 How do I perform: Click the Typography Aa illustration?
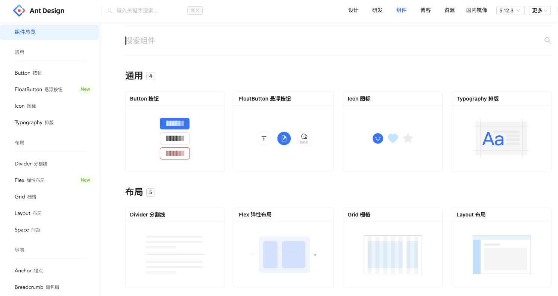point(502,138)
